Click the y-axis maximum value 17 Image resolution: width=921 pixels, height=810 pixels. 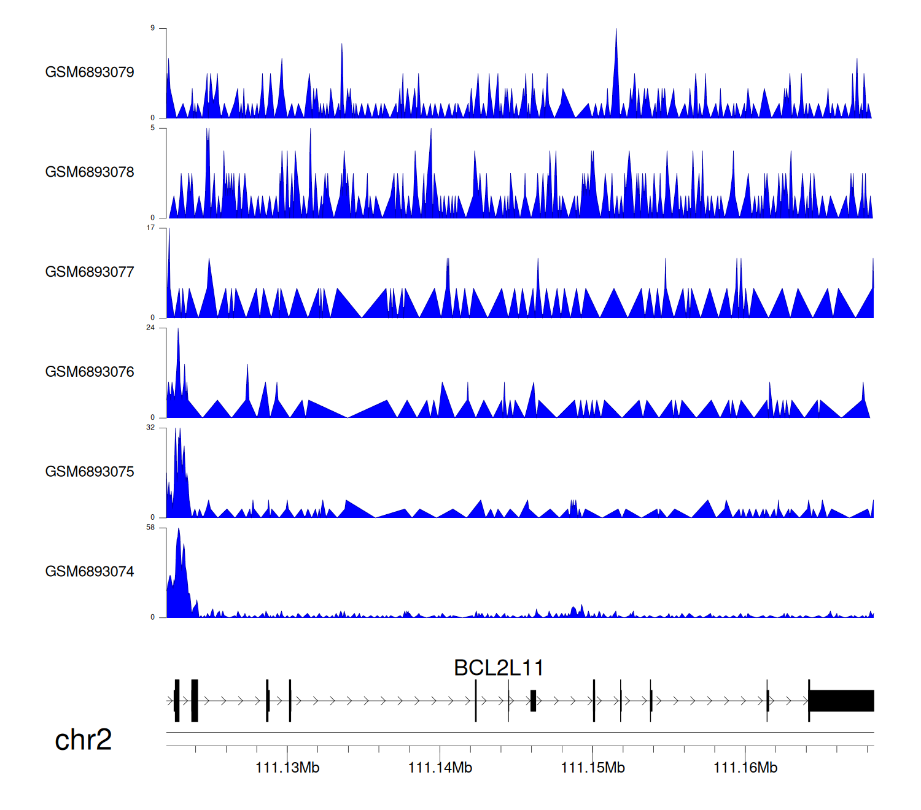[x=150, y=228]
